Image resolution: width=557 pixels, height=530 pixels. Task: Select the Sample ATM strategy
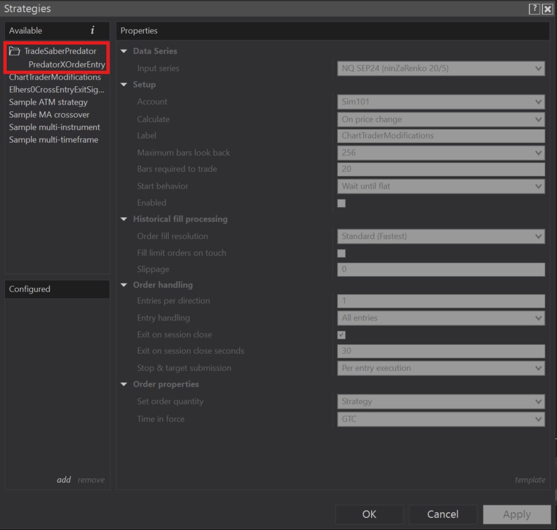pos(48,102)
